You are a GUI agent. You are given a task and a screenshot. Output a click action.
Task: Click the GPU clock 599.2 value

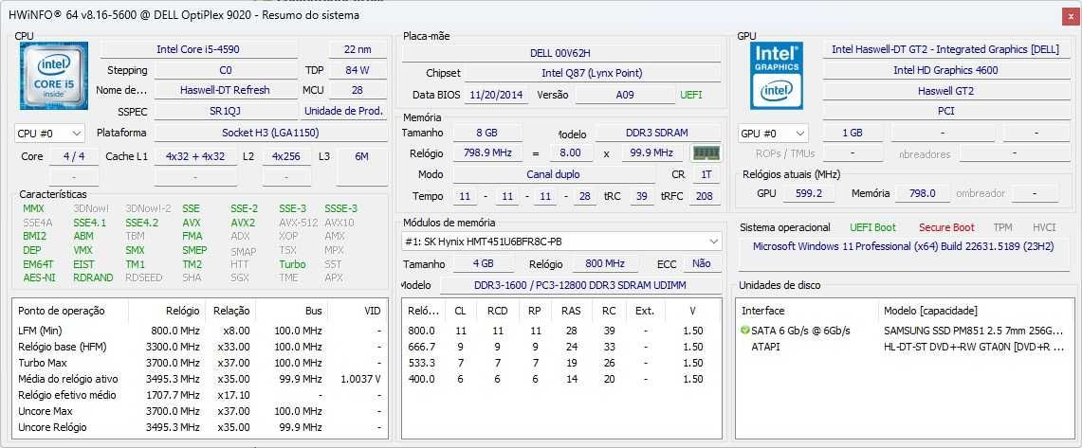tap(808, 193)
